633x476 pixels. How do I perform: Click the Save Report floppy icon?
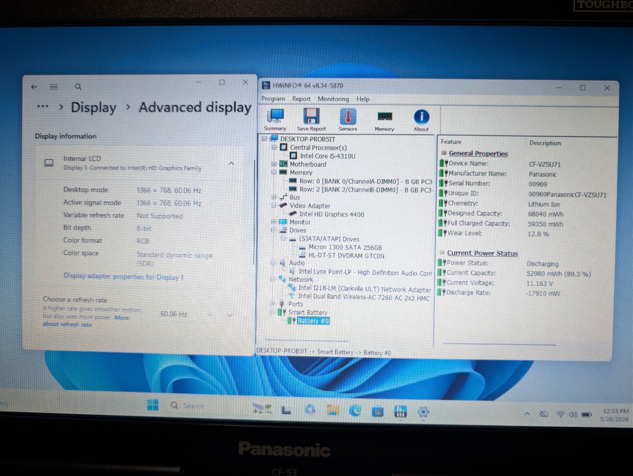click(311, 120)
